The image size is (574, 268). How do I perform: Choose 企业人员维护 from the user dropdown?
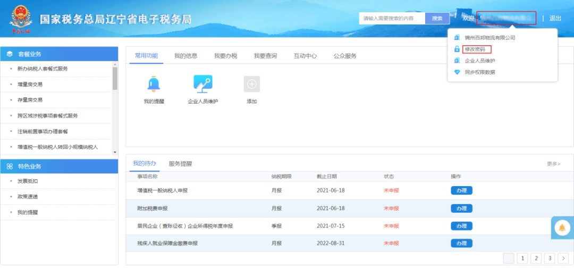pos(480,61)
